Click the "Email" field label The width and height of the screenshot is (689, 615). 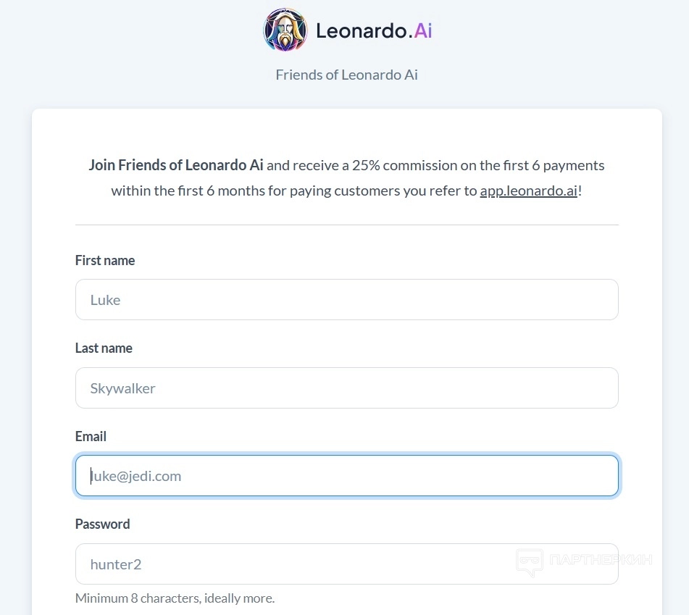click(x=91, y=436)
